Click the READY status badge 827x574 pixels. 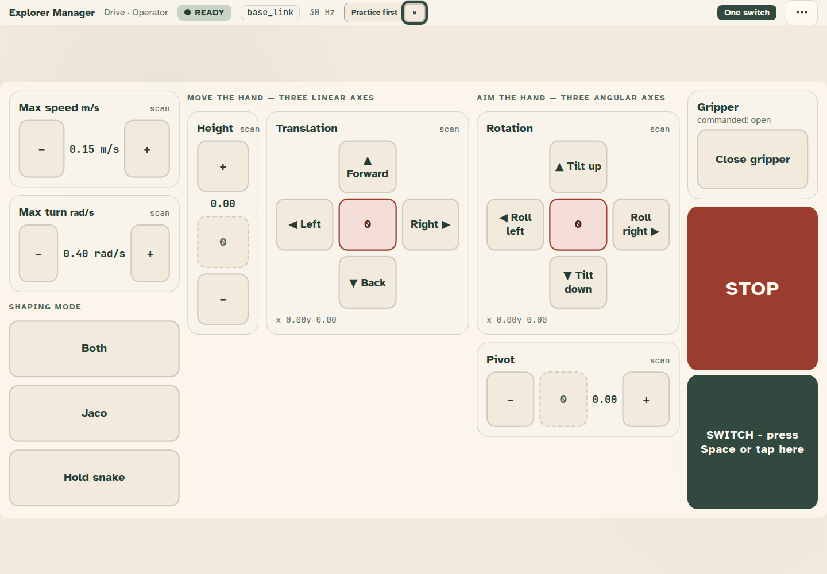click(x=204, y=13)
